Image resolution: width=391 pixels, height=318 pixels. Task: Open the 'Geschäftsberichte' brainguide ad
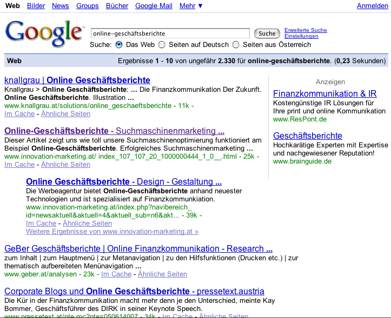(308, 136)
